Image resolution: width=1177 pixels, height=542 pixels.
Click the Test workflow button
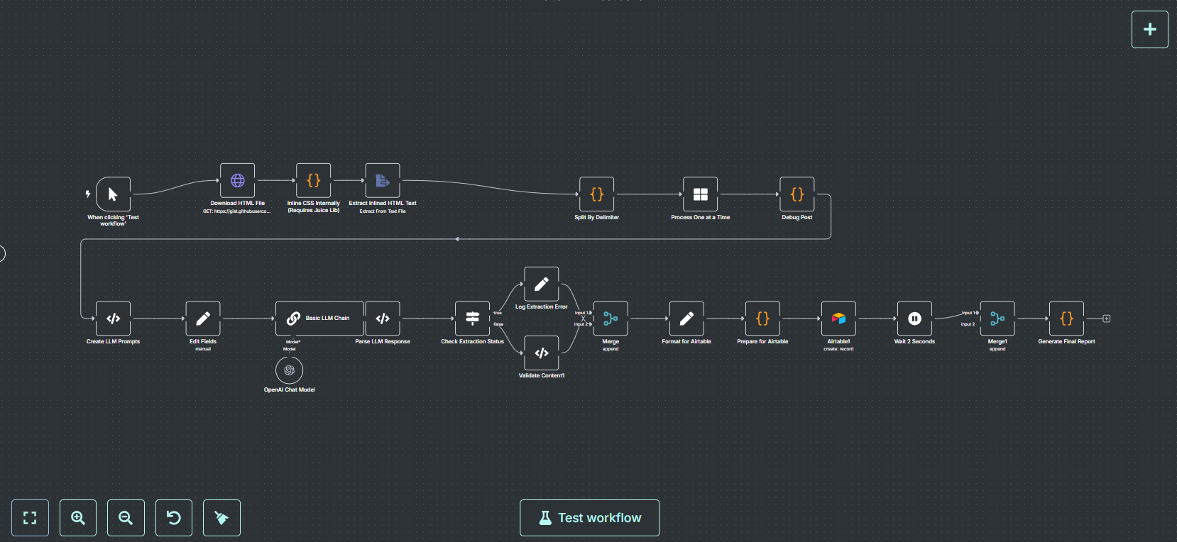pos(590,518)
